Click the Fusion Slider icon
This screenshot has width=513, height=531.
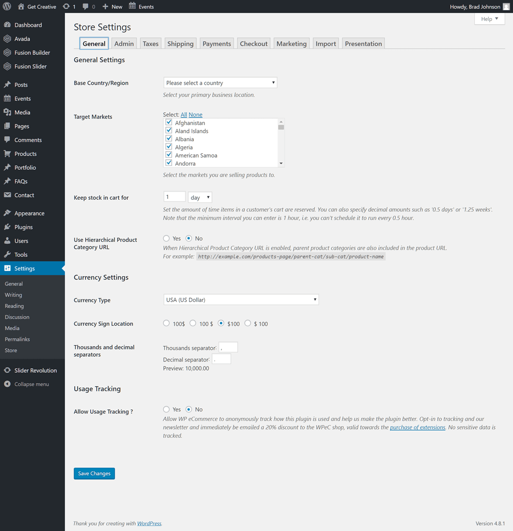click(x=7, y=66)
